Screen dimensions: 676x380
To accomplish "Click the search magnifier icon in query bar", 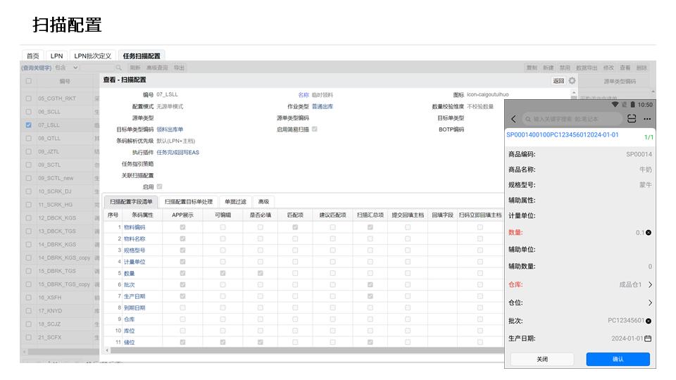I will click(x=119, y=68).
